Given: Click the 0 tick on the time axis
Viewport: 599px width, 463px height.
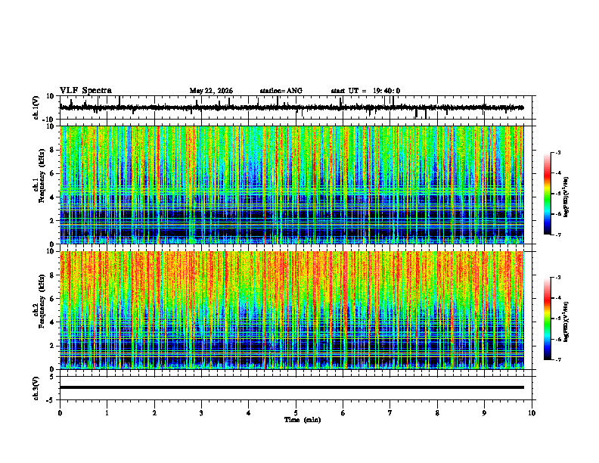Looking at the screenshot, I should pyautogui.click(x=60, y=413).
